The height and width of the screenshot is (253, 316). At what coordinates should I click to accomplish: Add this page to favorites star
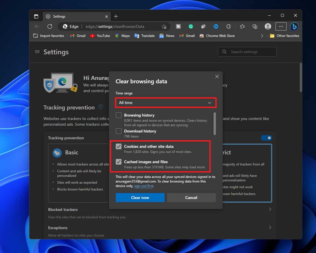pyautogui.click(x=164, y=26)
